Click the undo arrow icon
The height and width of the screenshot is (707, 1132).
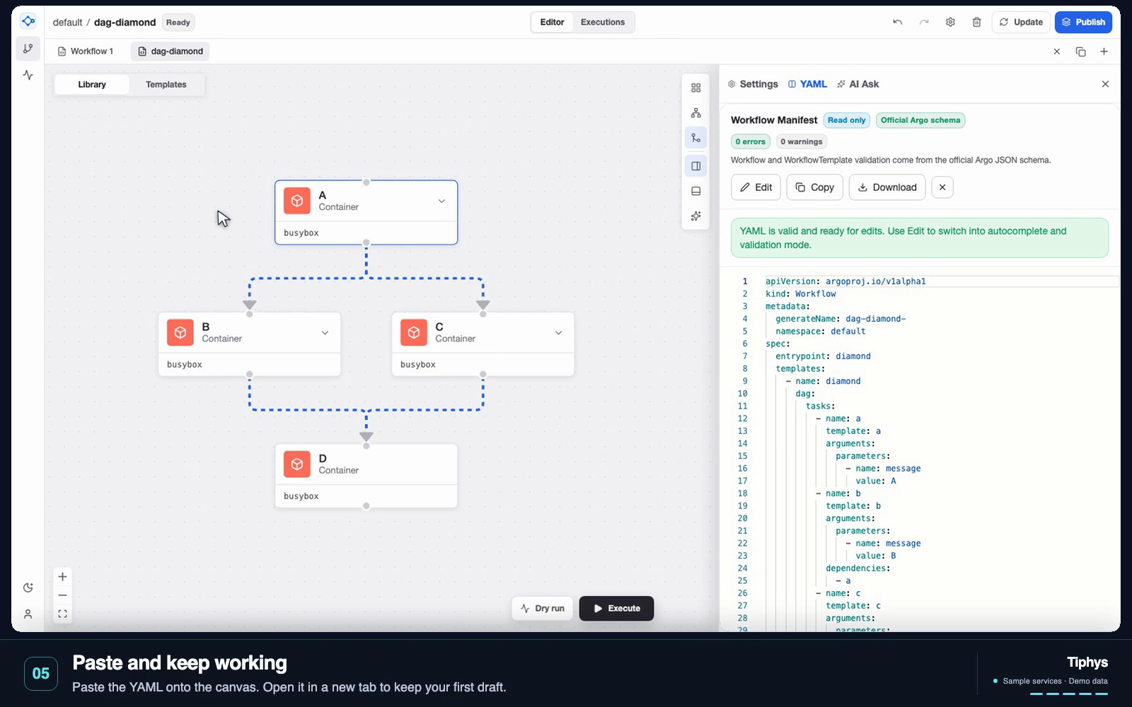tap(897, 22)
